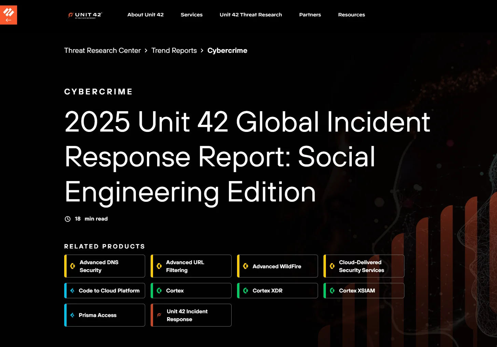The height and width of the screenshot is (347, 497).
Task: Click the CYBERCRIME category label above the title
Action: pos(98,92)
